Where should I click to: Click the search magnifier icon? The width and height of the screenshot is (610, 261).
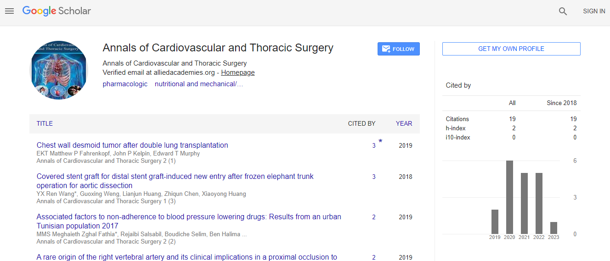click(563, 11)
